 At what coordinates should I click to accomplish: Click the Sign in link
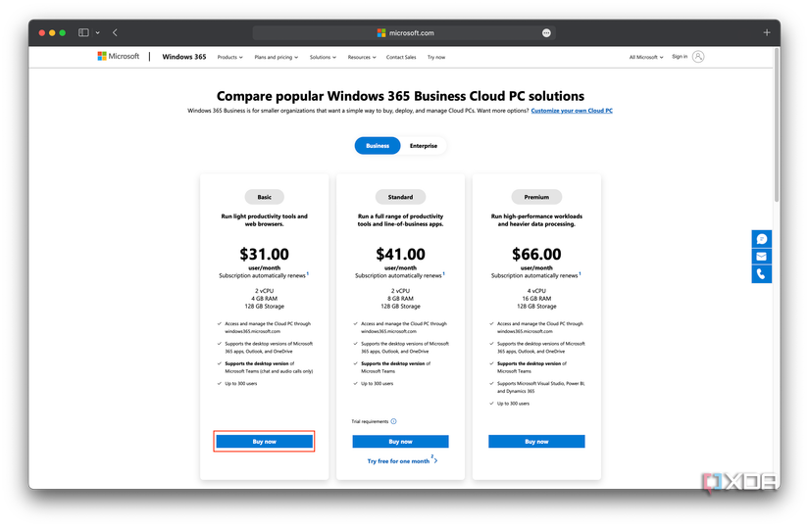click(680, 57)
